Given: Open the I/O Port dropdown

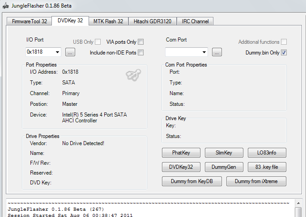Looking at the screenshot, I should pos(58,52).
